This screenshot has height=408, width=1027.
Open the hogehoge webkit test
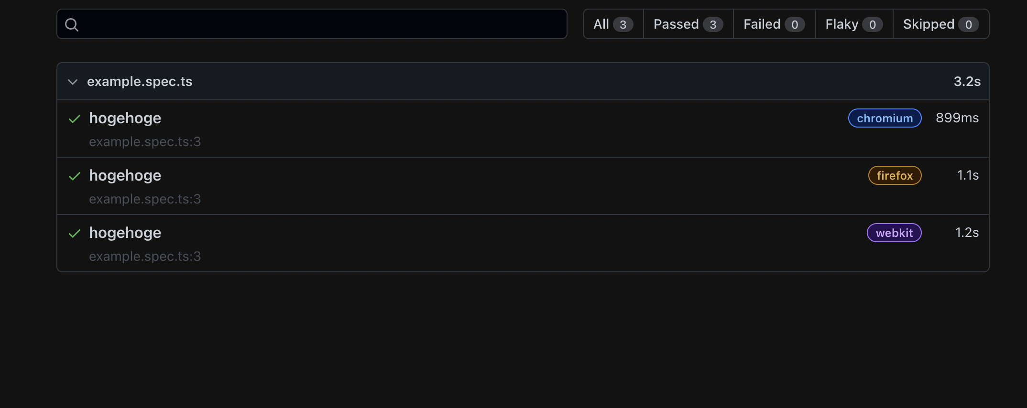click(x=125, y=233)
